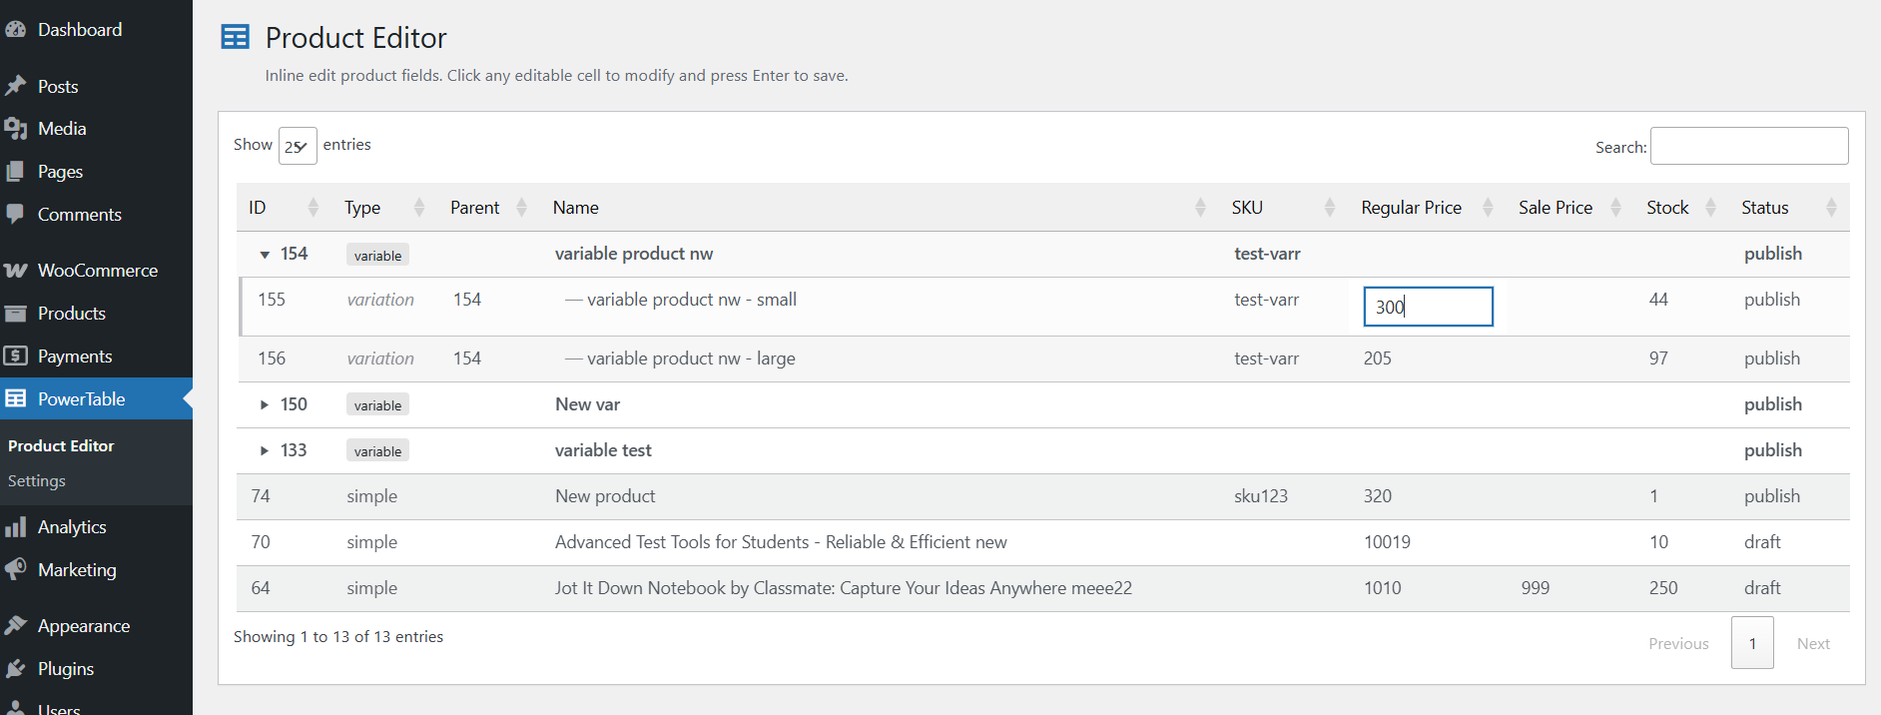Click the Payments dollar icon
Viewport: 1881px width, 715px height.
coord(15,356)
